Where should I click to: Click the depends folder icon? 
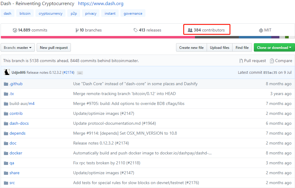pos(6,133)
